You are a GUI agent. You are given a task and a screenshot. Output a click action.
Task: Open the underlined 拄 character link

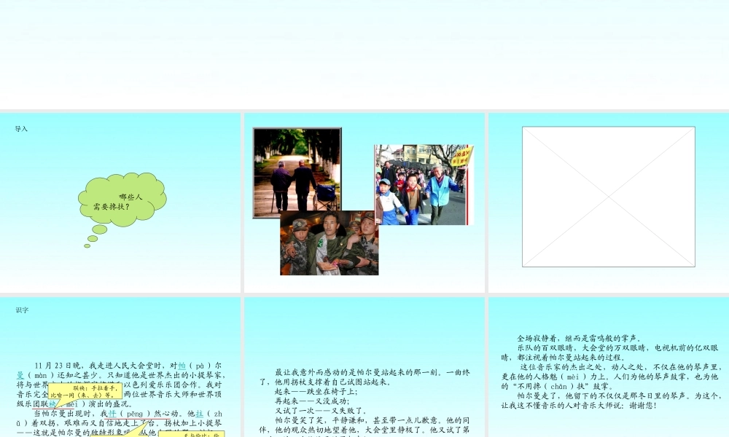point(199,414)
